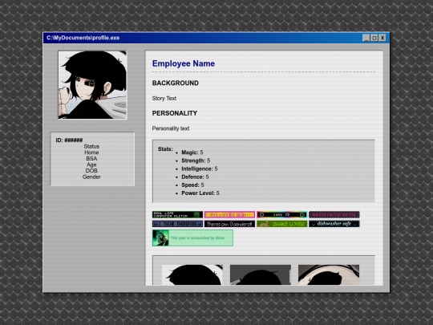Click the 'theres only 0 genders' badge

click(229, 224)
